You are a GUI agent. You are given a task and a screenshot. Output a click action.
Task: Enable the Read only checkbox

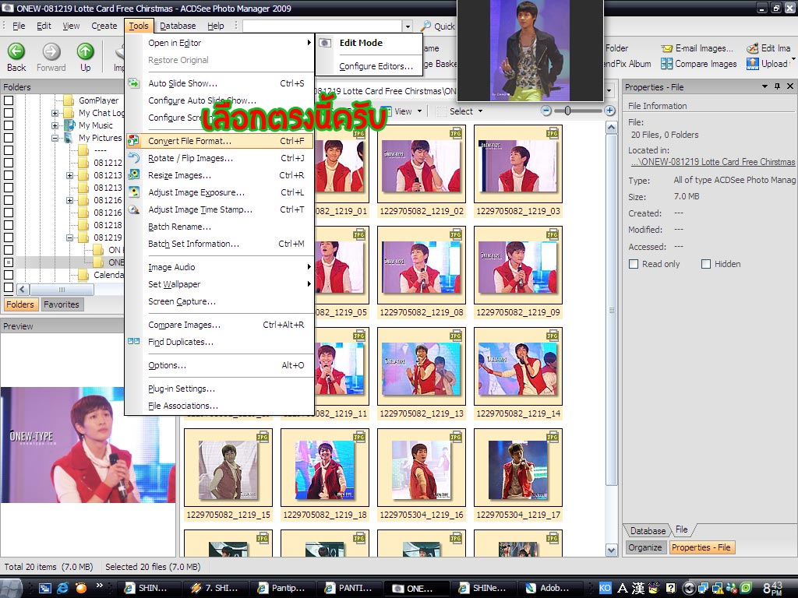click(x=634, y=264)
